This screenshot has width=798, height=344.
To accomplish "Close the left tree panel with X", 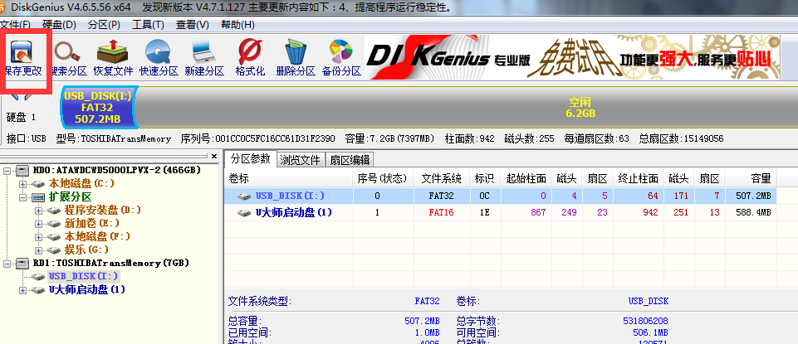I will pos(214,156).
